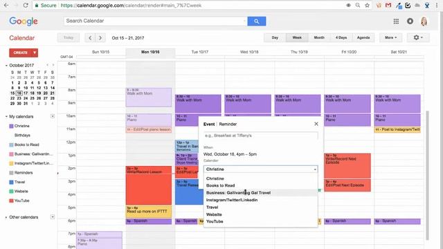Screen dimensions: 443x249
Task: Click the Calendar title link
Action: point(21,38)
